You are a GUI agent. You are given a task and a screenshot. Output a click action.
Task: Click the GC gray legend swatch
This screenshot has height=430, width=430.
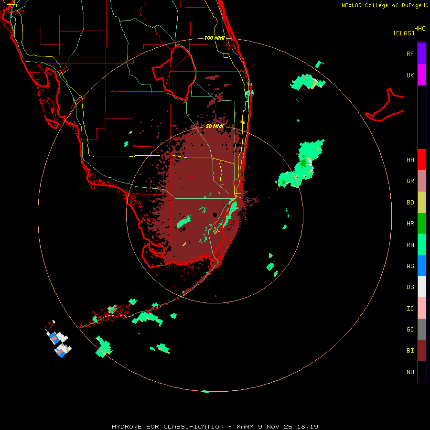[x=422, y=329]
